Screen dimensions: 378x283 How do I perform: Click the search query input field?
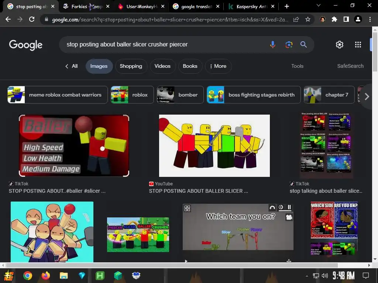(164, 45)
